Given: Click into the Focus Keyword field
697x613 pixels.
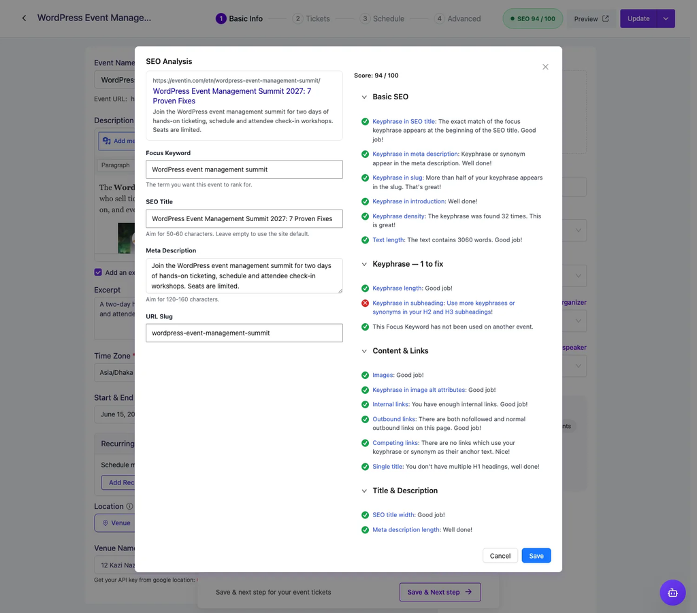Looking at the screenshot, I should click(x=244, y=169).
